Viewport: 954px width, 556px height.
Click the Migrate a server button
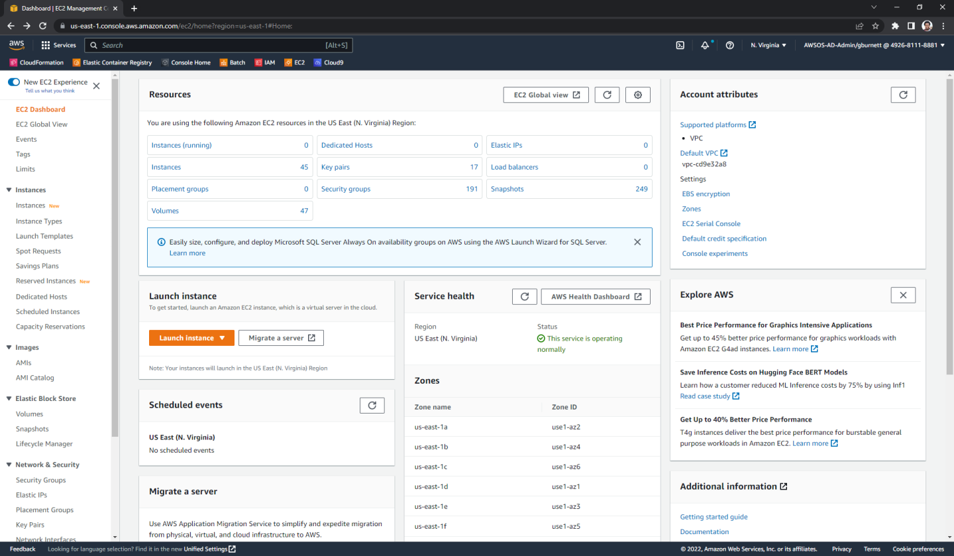tap(281, 338)
